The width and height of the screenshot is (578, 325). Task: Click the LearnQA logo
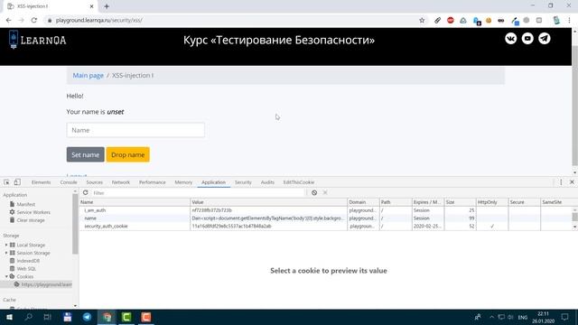tap(37, 40)
